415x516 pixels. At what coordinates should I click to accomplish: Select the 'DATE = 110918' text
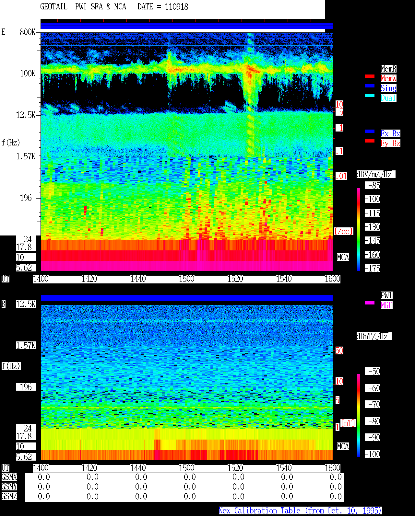coord(163,7)
